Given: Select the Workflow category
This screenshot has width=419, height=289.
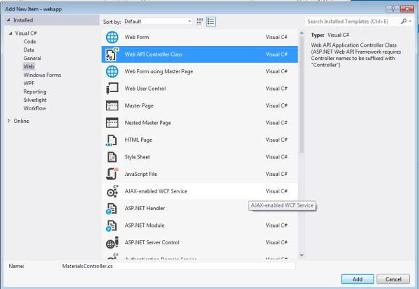Looking at the screenshot, I should click(x=35, y=108).
